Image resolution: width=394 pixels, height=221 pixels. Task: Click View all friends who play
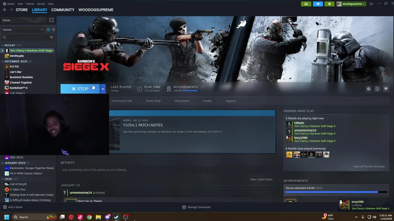coord(369,166)
